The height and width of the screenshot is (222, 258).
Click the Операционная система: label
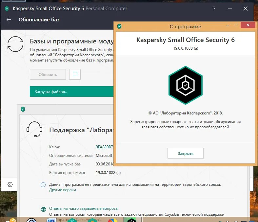pyautogui.click(x=71, y=156)
